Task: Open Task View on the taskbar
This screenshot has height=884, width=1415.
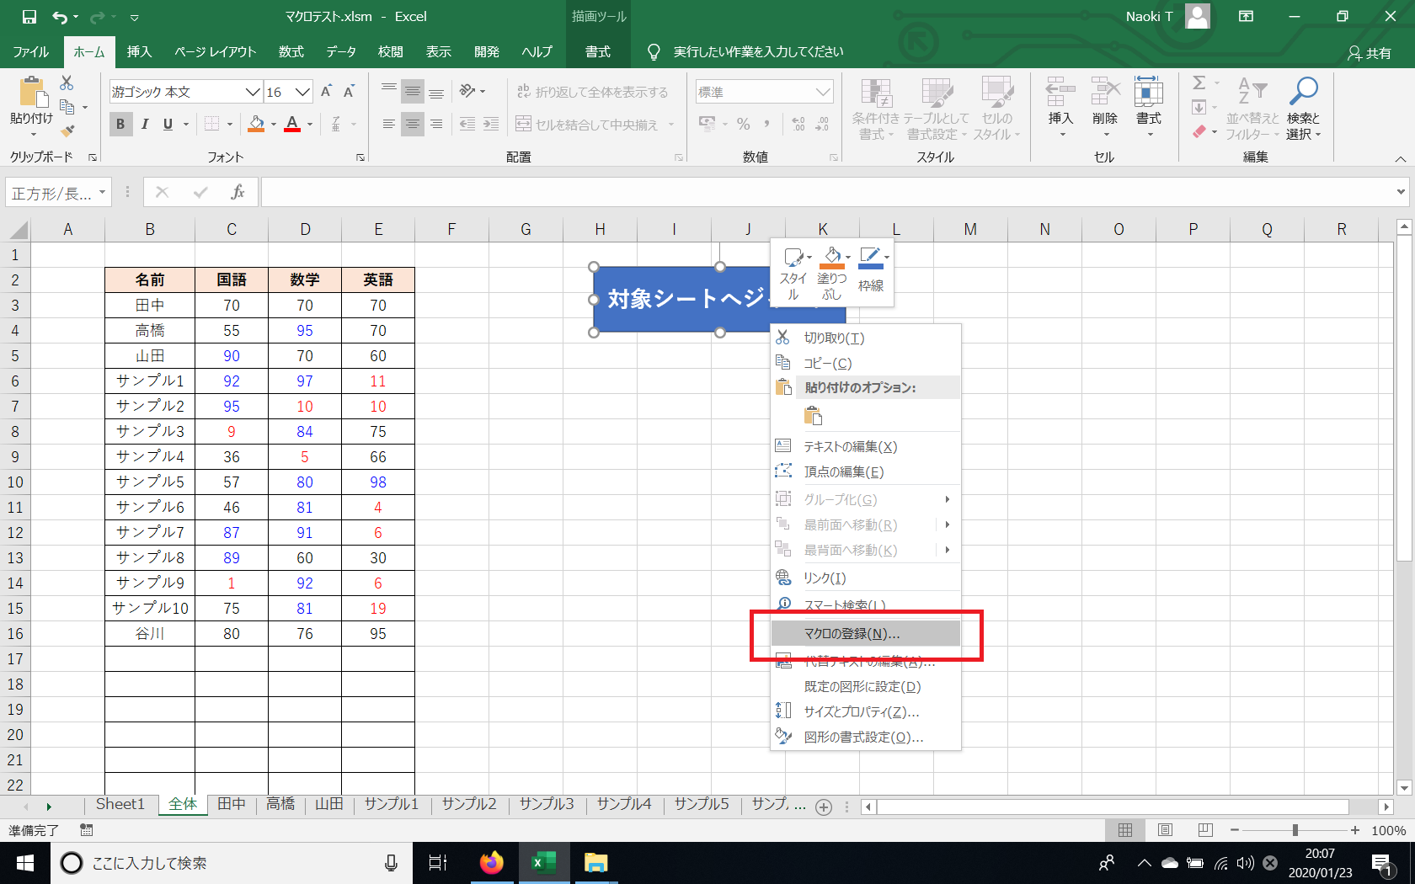Action: click(x=438, y=863)
